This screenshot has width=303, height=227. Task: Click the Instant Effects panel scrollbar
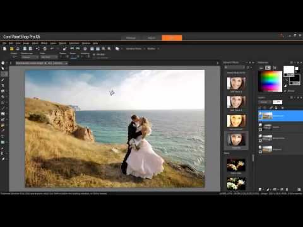pos(253,158)
